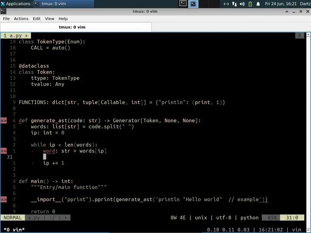
Task: Click the while ip < len(words): line
Action: pyautogui.click(x=64, y=145)
